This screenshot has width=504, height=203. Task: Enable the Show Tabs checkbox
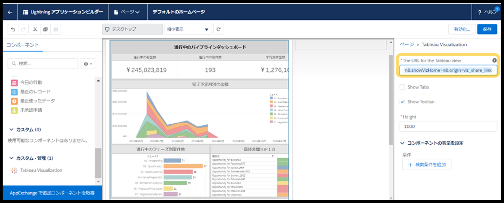point(402,87)
